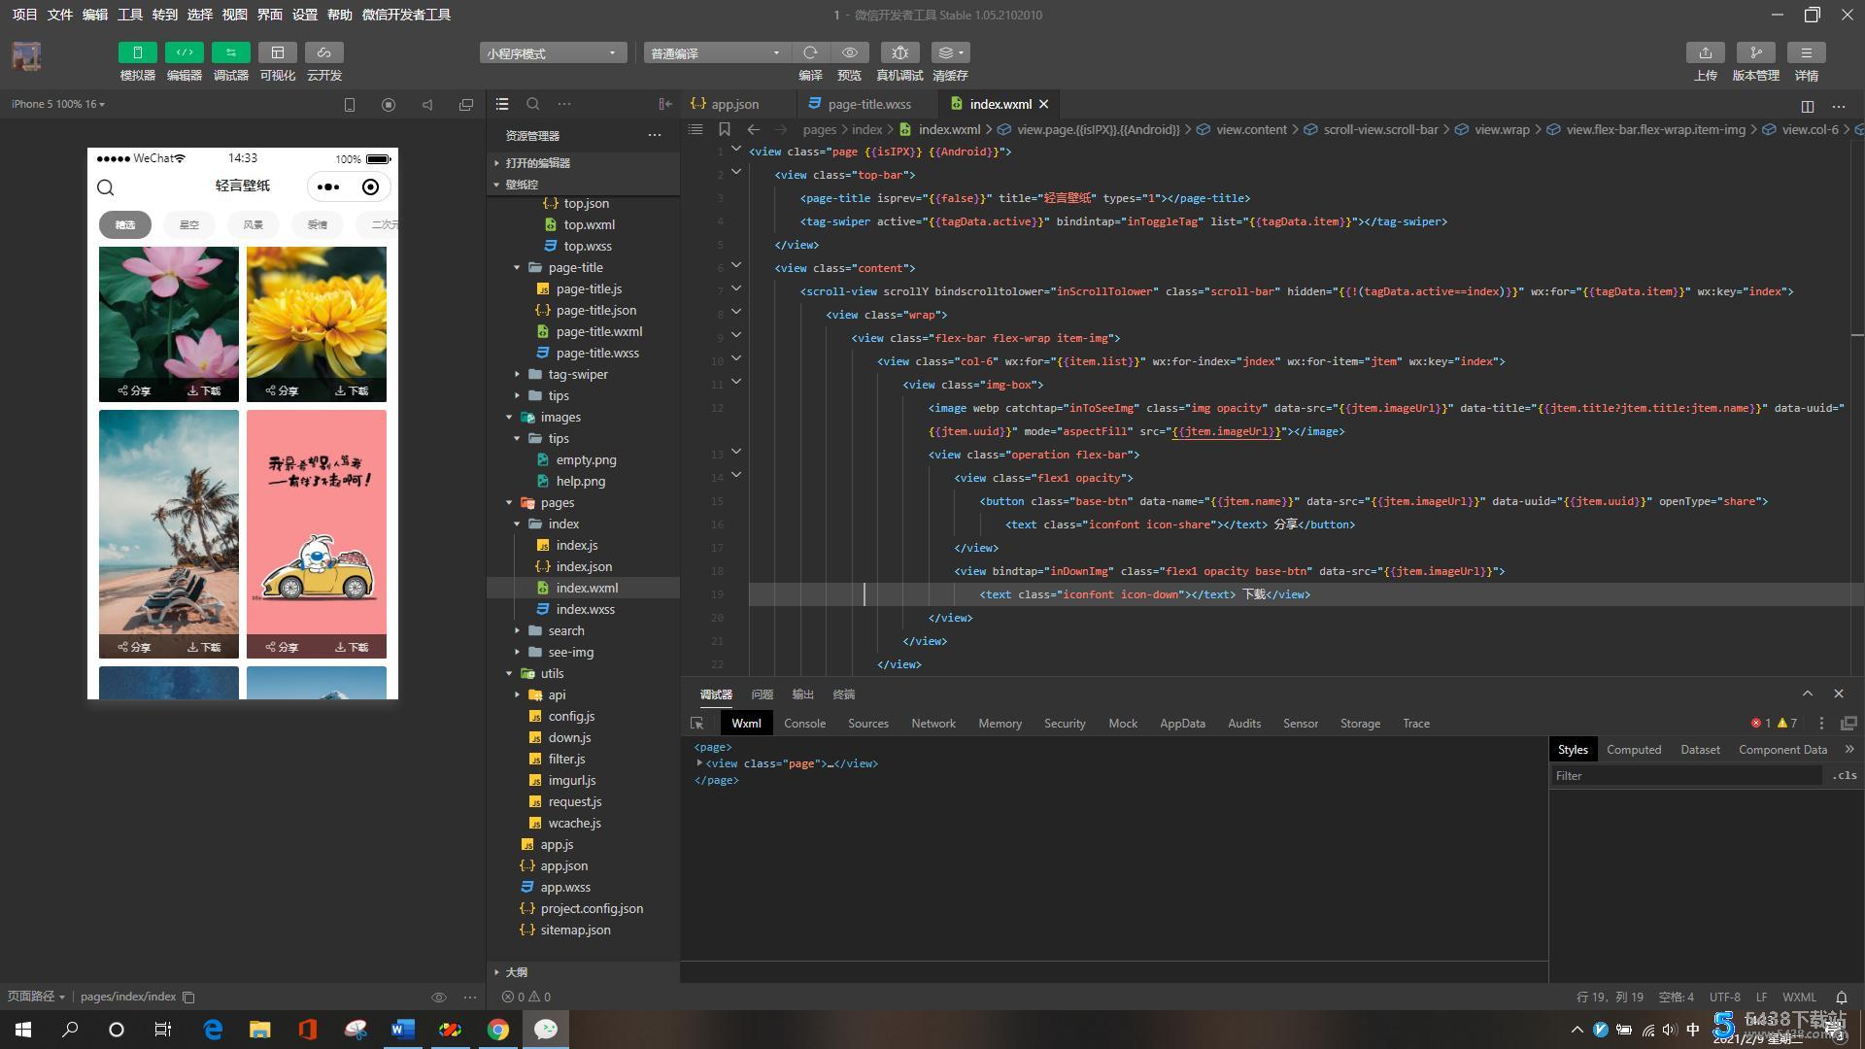Click the Computed styles tab
This screenshot has height=1049, width=1865.
point(1633,750)
